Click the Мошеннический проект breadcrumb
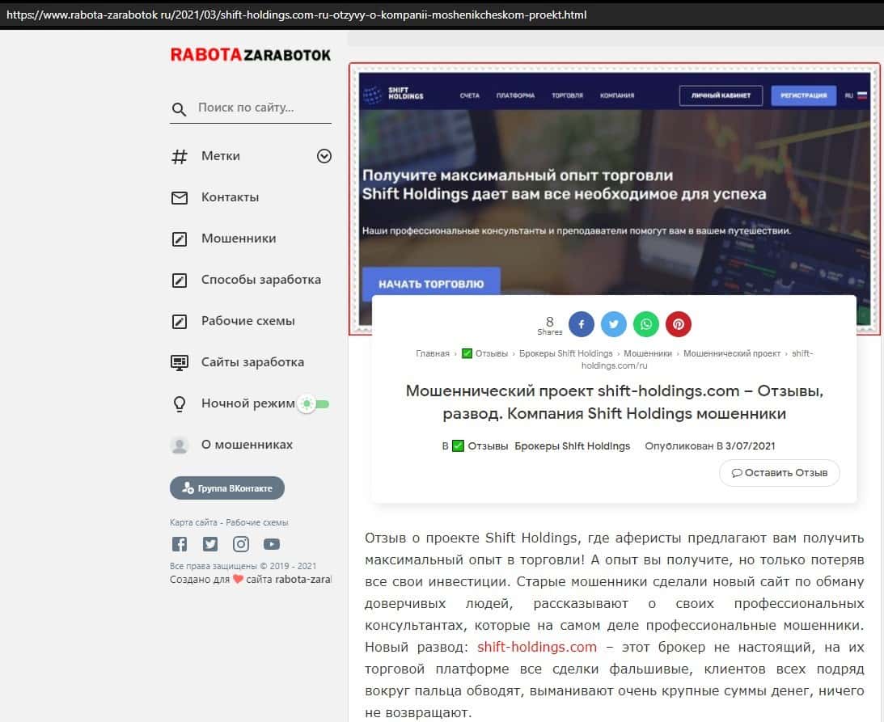Screen dimensions: 884x722 click(x=732, y=353)
